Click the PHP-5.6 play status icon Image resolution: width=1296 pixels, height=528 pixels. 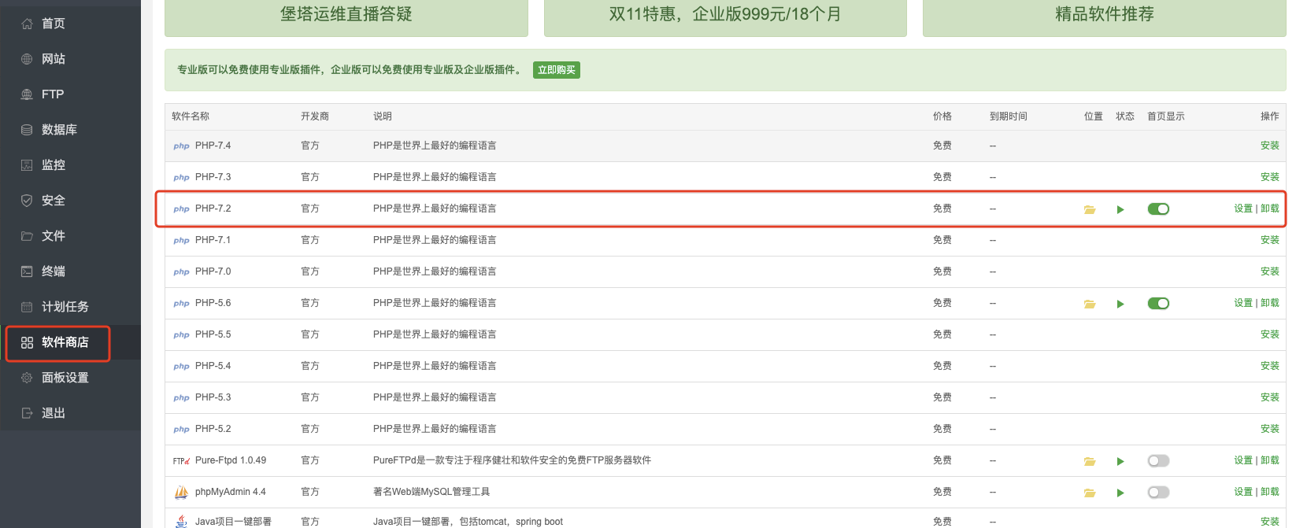(x=1120, y=304)
